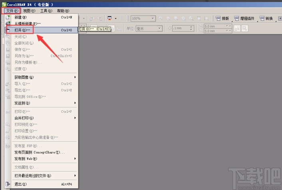The image size is (282, 190).
Task: Click the zoom out magnifier icon
Action: point(168,18)
